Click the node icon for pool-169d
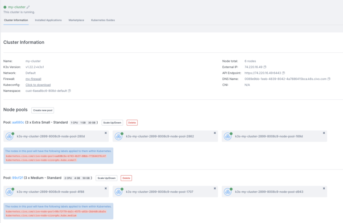343x223 pixels. 228,136
